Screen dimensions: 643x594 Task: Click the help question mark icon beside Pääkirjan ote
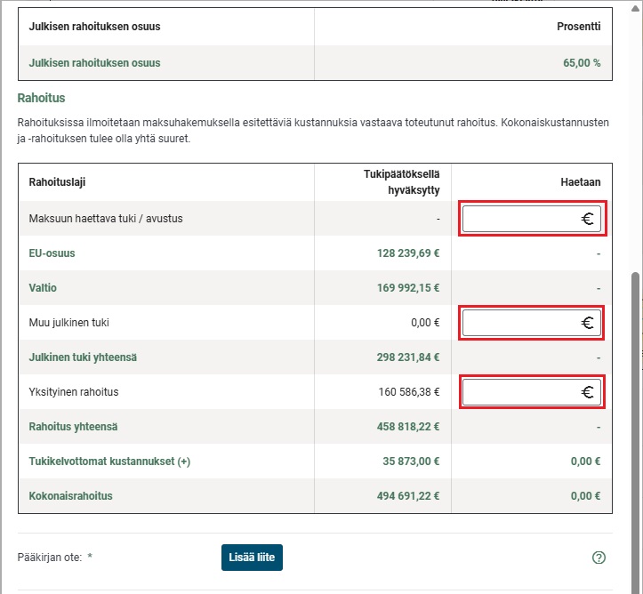pos(599,558)
